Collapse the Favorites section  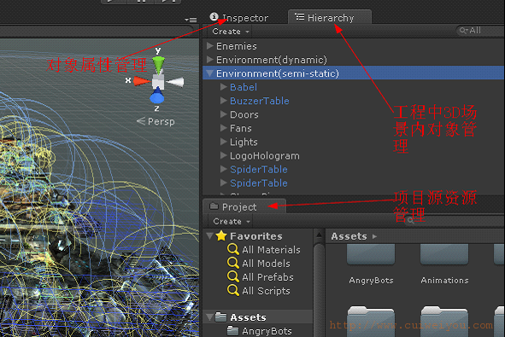click(210, 236)
